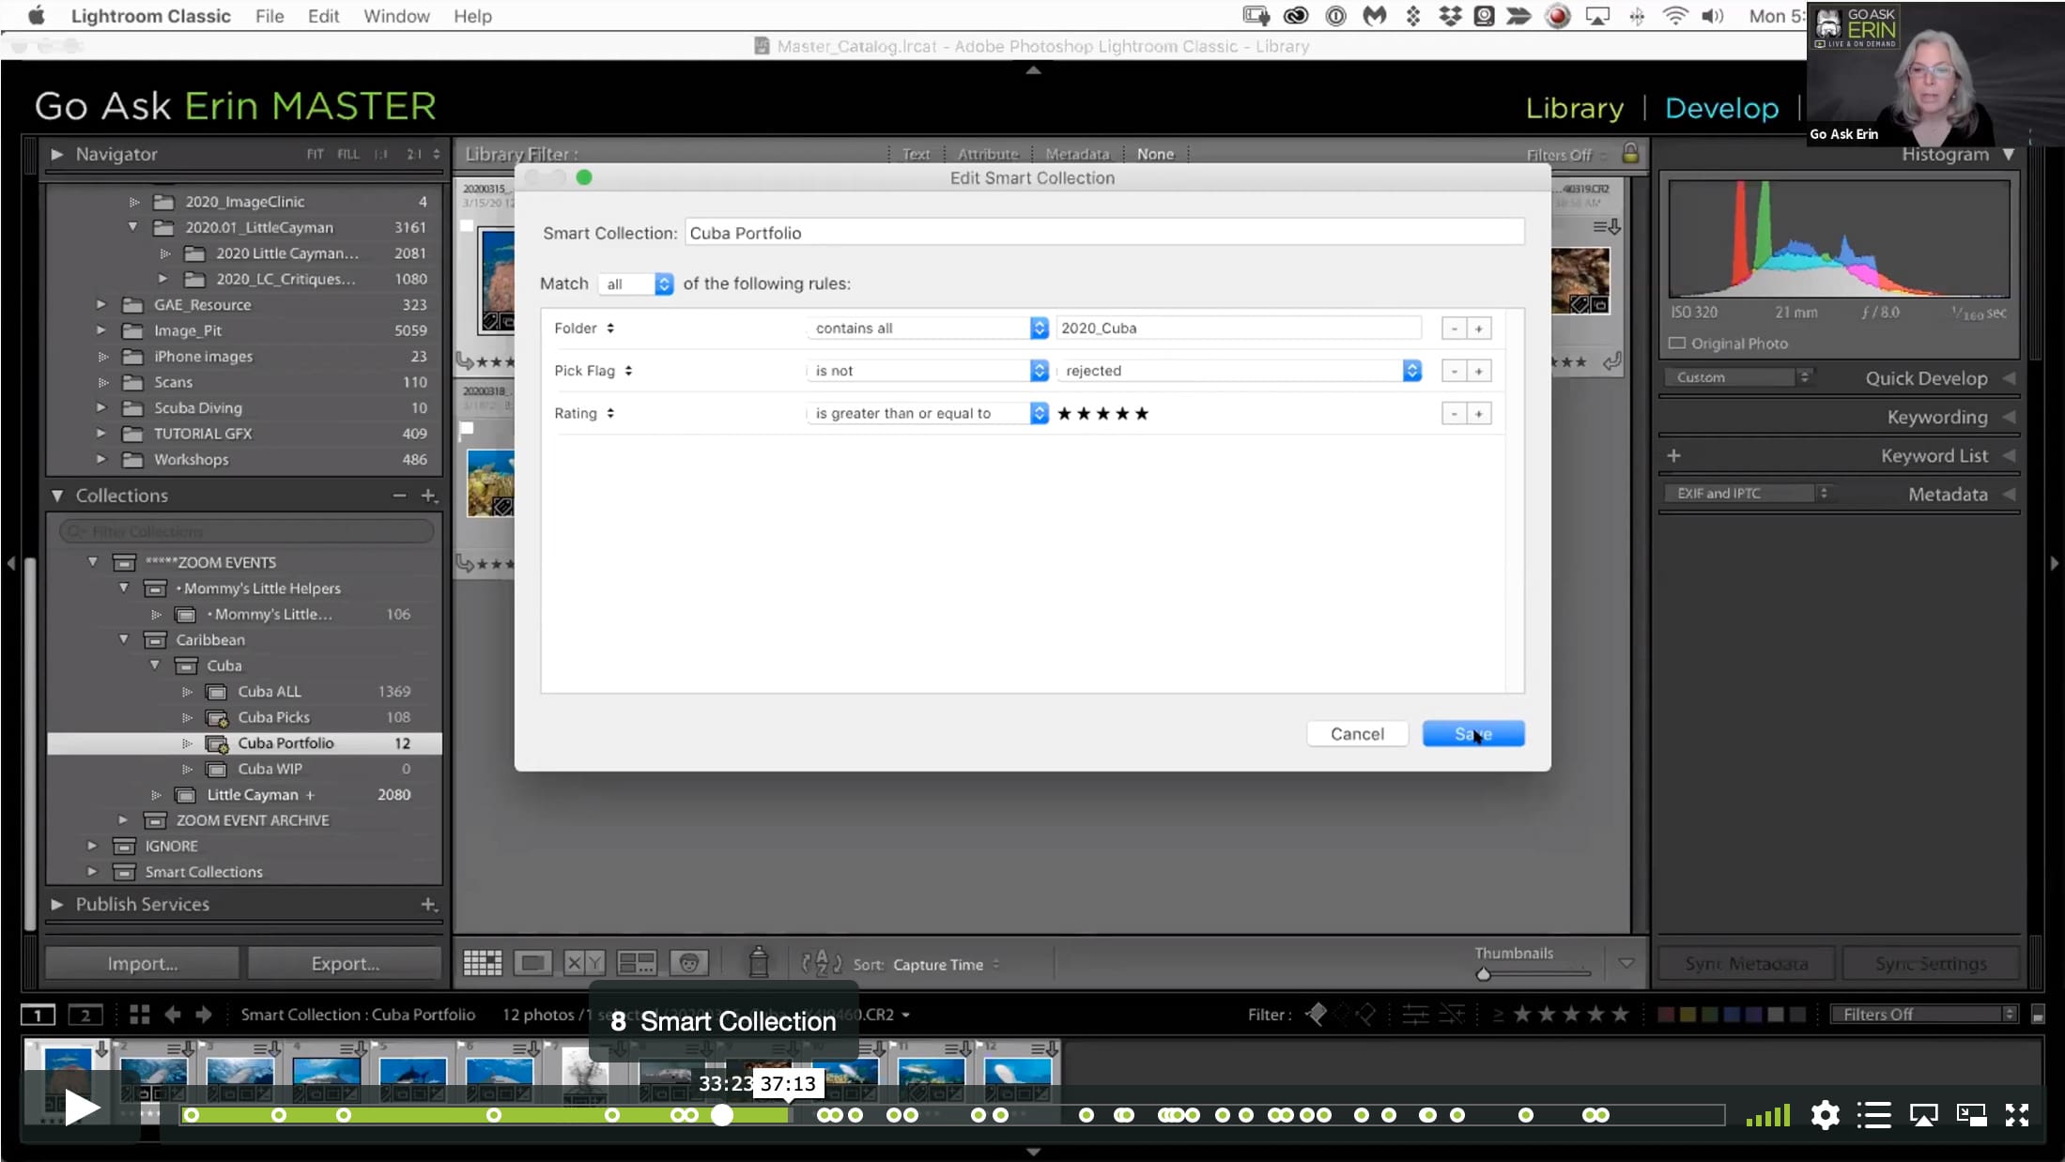Toggle sort direction A-Z icon
This screenshot has width=2065, height=1162.
click(822, 963)
